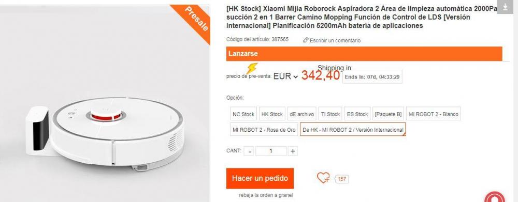Increase quantity with plus button
Viewport: 518px width, 202px height.
[292, 151]
